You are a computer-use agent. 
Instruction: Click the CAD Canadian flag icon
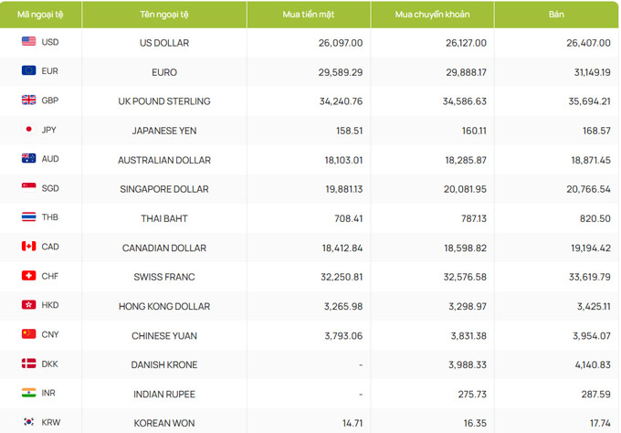tap(28, 247)
